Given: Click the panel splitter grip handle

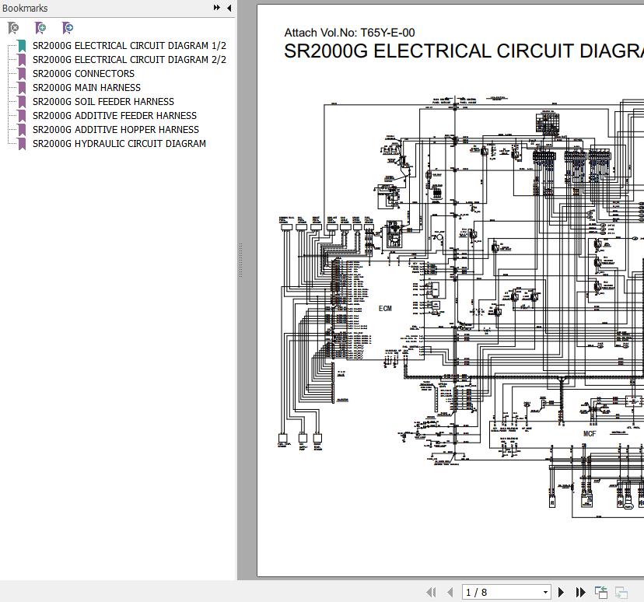Looking at the screenshot, I should coord(240,260).
